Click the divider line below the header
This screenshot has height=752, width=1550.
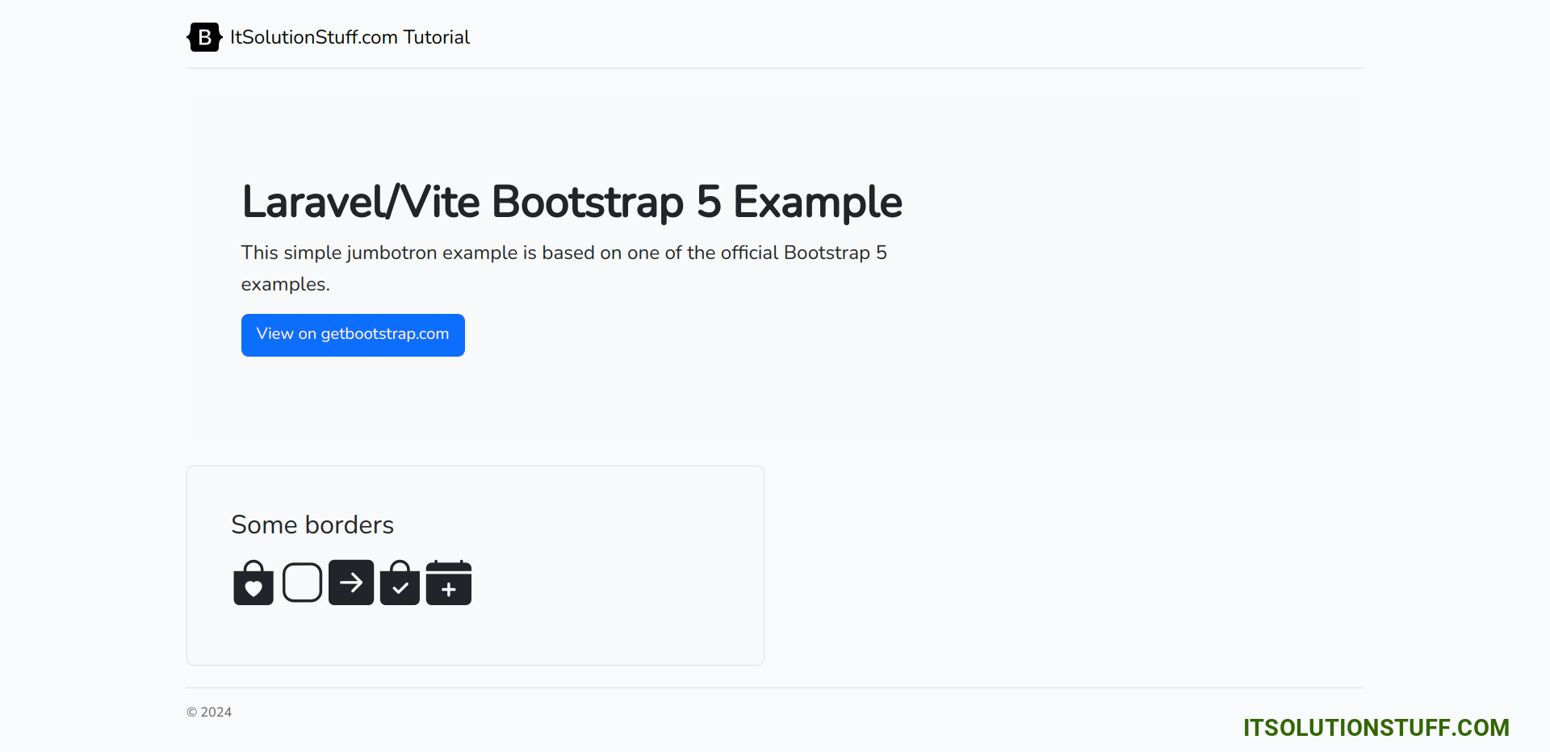[775, 68]
